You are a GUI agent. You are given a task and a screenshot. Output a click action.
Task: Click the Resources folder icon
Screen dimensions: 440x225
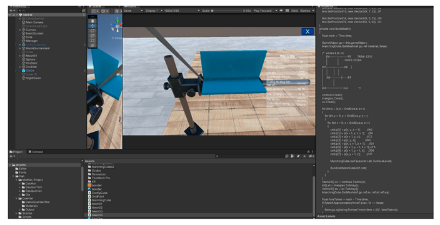[89, 174]
